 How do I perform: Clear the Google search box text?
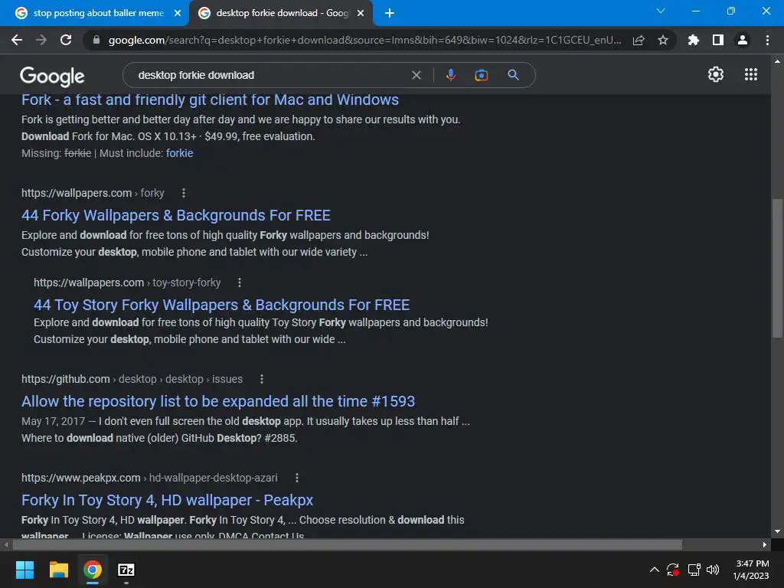416,75
